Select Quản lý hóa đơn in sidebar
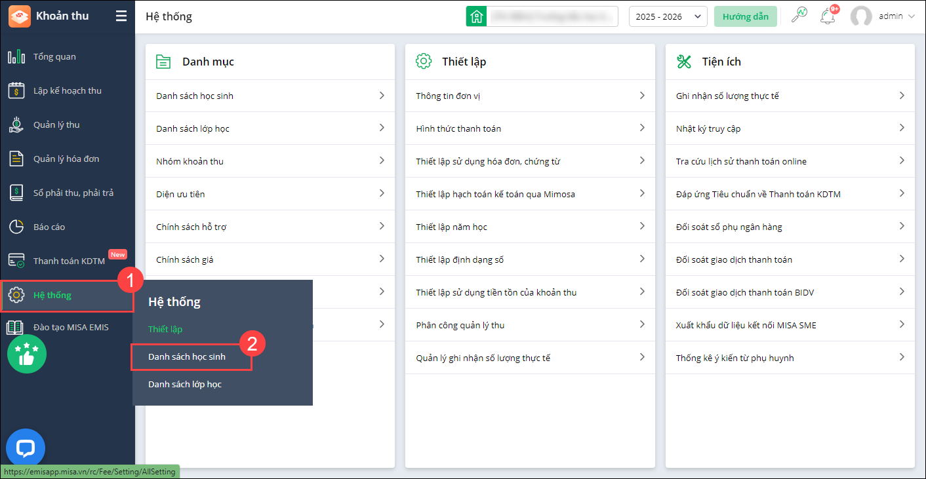This screenshot has width=926, height=479. click(68, 159)
